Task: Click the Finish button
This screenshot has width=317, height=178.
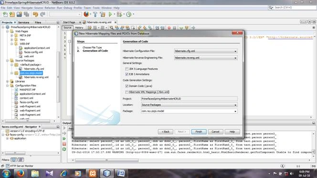Action: 199,132
